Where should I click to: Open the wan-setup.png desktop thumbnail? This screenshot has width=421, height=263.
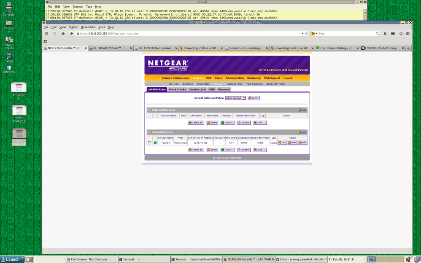coord(19,111)
